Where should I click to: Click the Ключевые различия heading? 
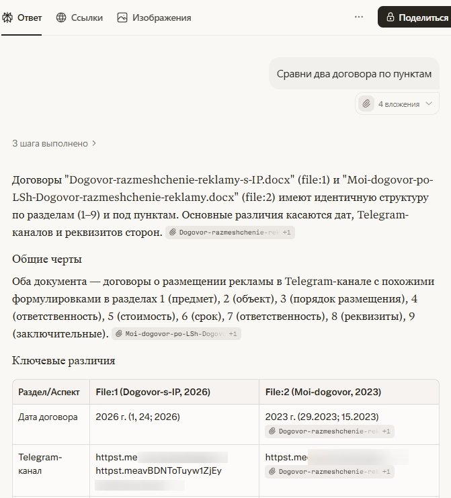(63, 361)
